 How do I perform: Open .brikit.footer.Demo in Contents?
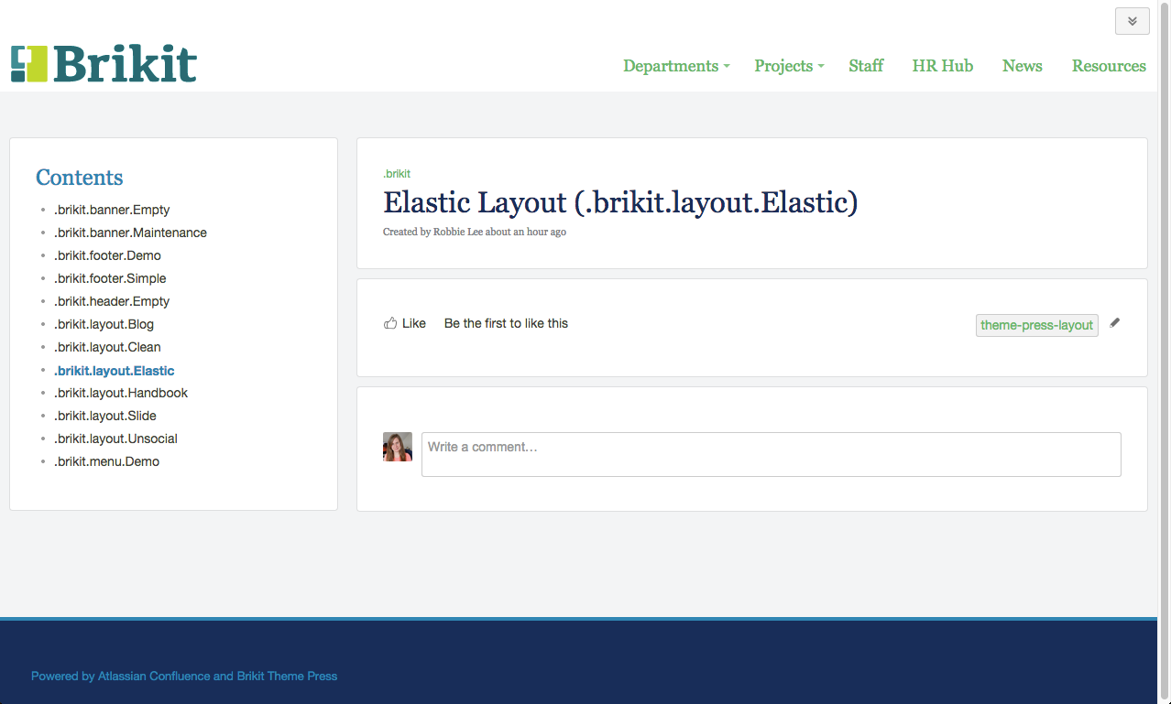(x=107, y=255)
